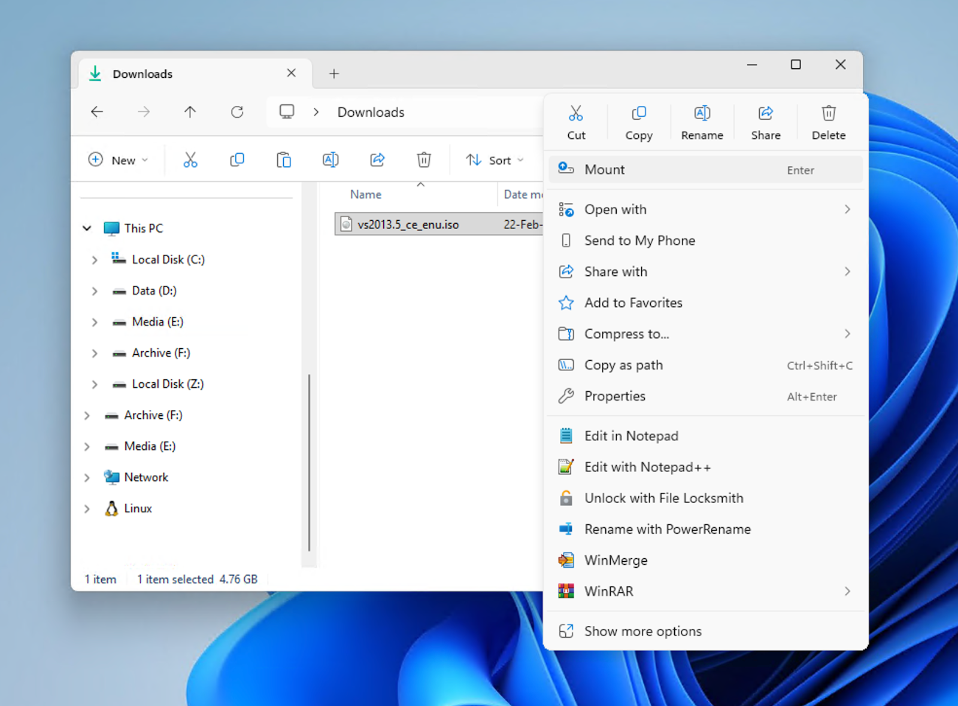Click the Rename icon in context menu
This screenshot has width=958, height=706.
click(702, 113)
